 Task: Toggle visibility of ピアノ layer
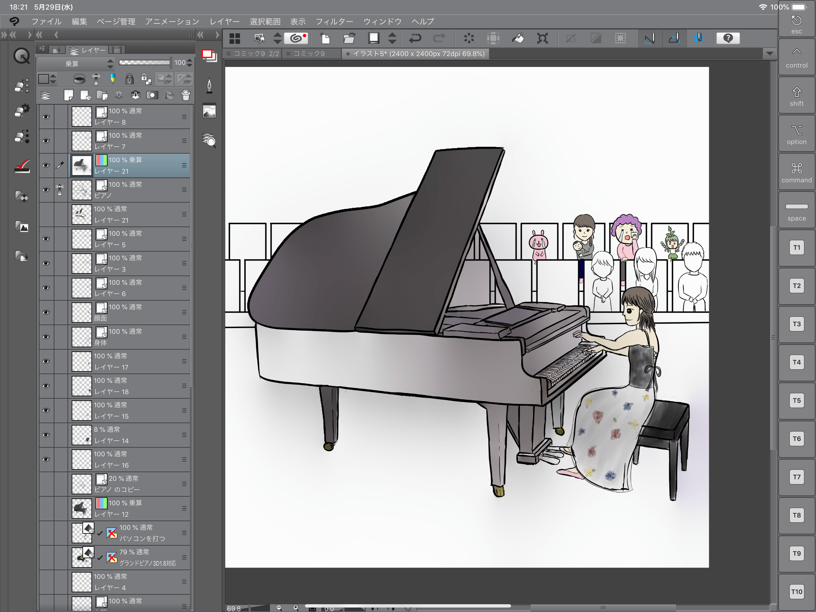(x=46, y=190)
